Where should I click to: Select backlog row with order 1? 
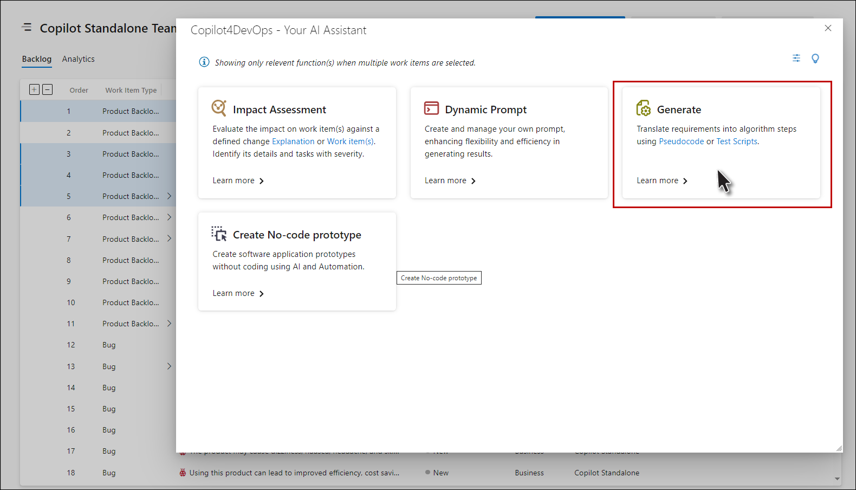tap(98, 111)
